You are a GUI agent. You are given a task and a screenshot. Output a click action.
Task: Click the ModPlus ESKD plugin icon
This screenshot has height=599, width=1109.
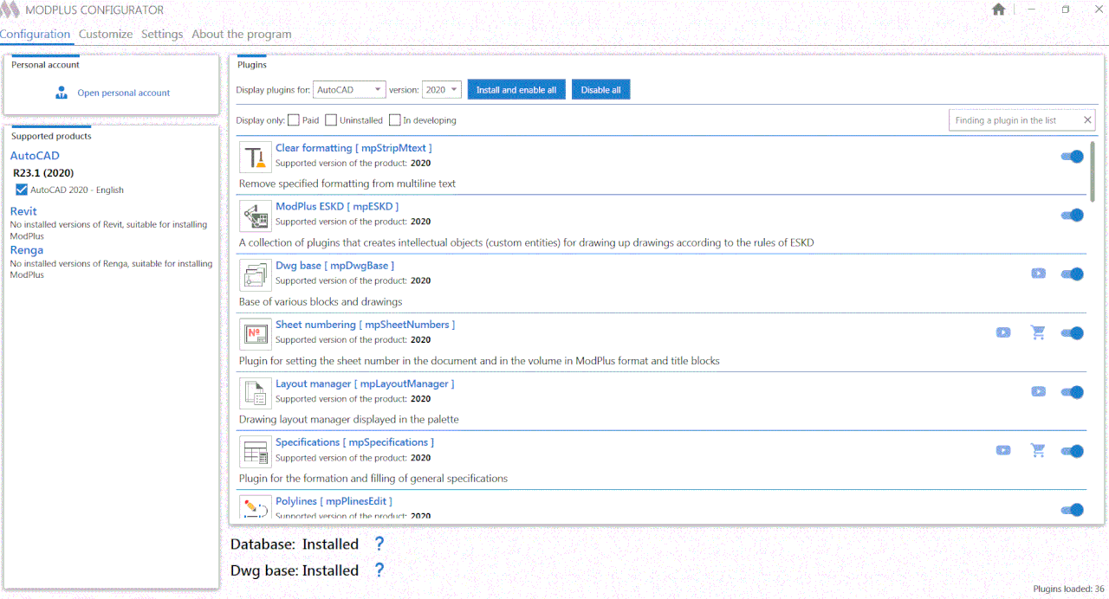click(x=256, y=215)
